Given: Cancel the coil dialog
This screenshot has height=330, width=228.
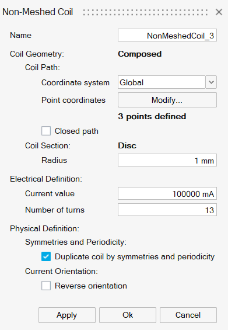Looking at the screenshot, I should pos(188,315).
